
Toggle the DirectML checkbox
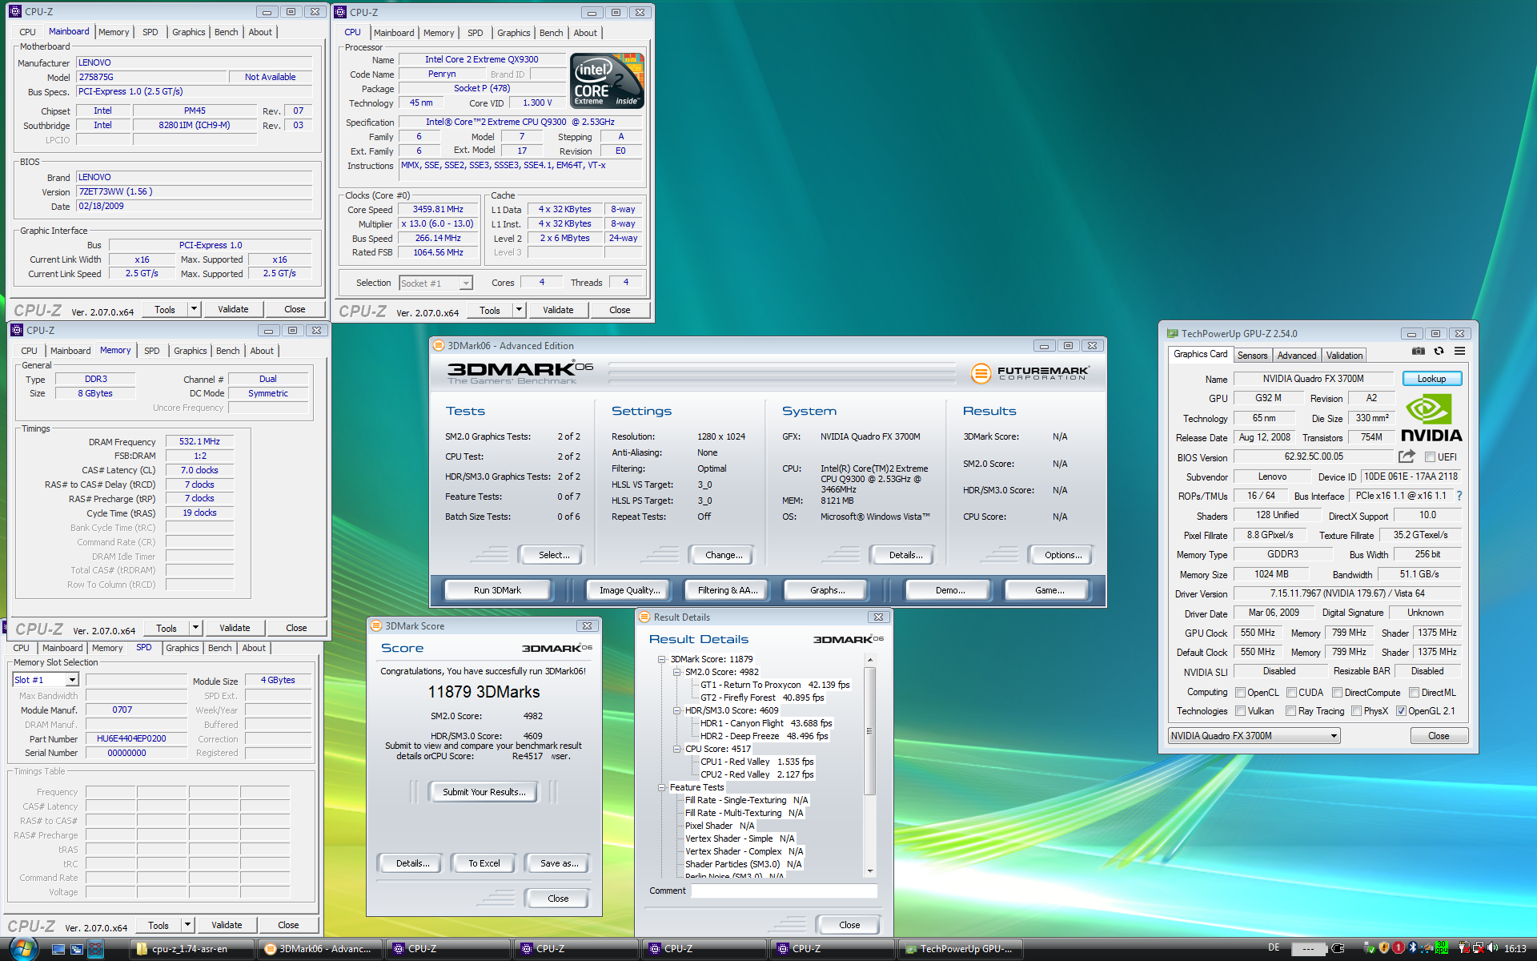pyautogui.click(x=1414, y=693)
